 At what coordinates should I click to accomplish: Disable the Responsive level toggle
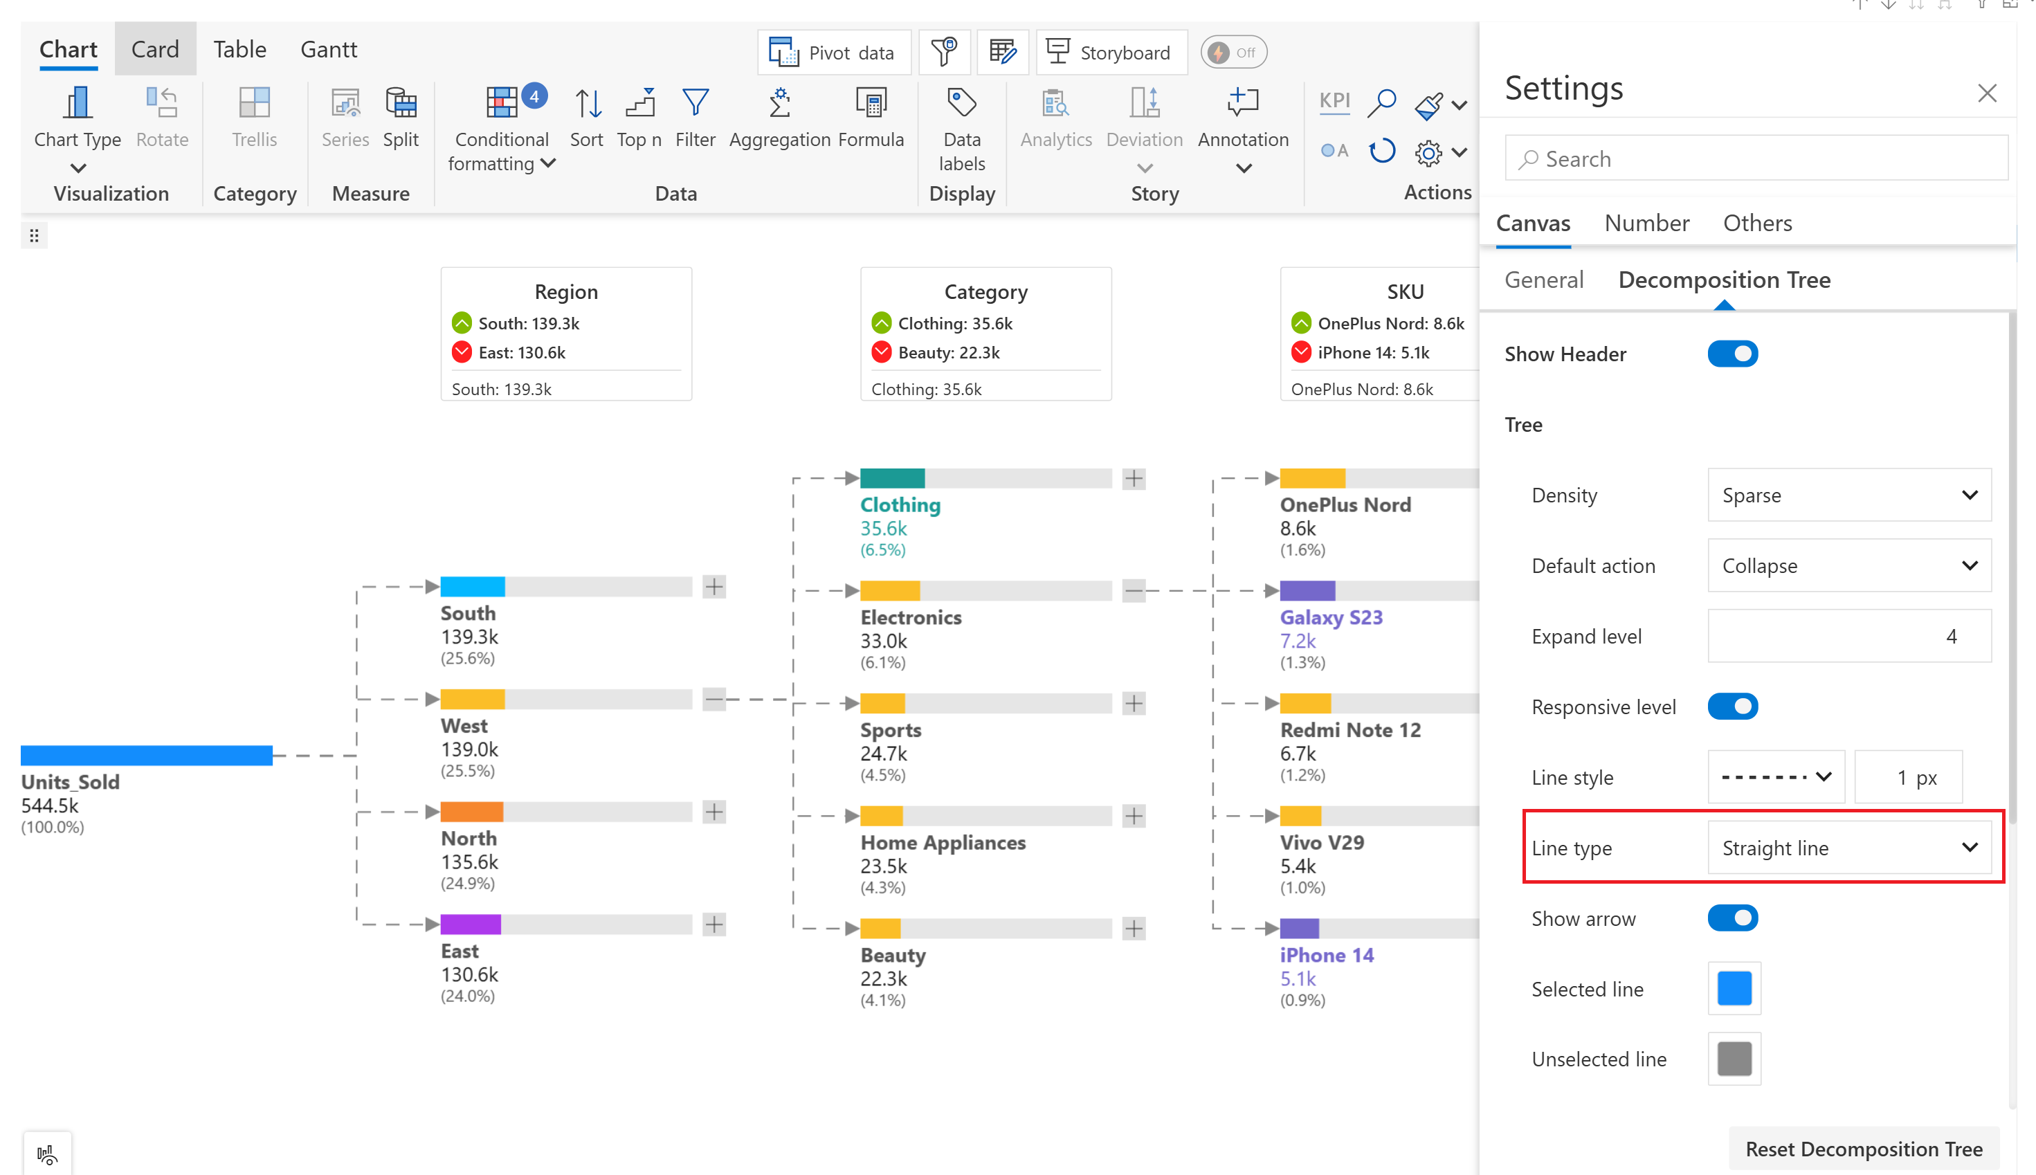point(1731,707)
